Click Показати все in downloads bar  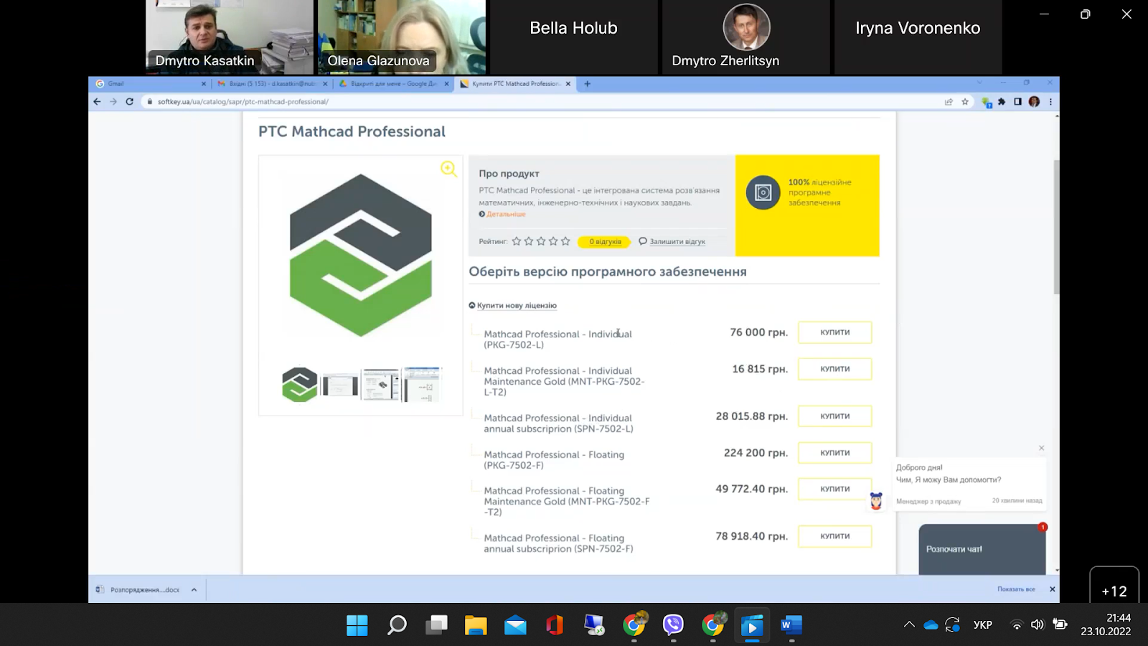coord(1016,589)
